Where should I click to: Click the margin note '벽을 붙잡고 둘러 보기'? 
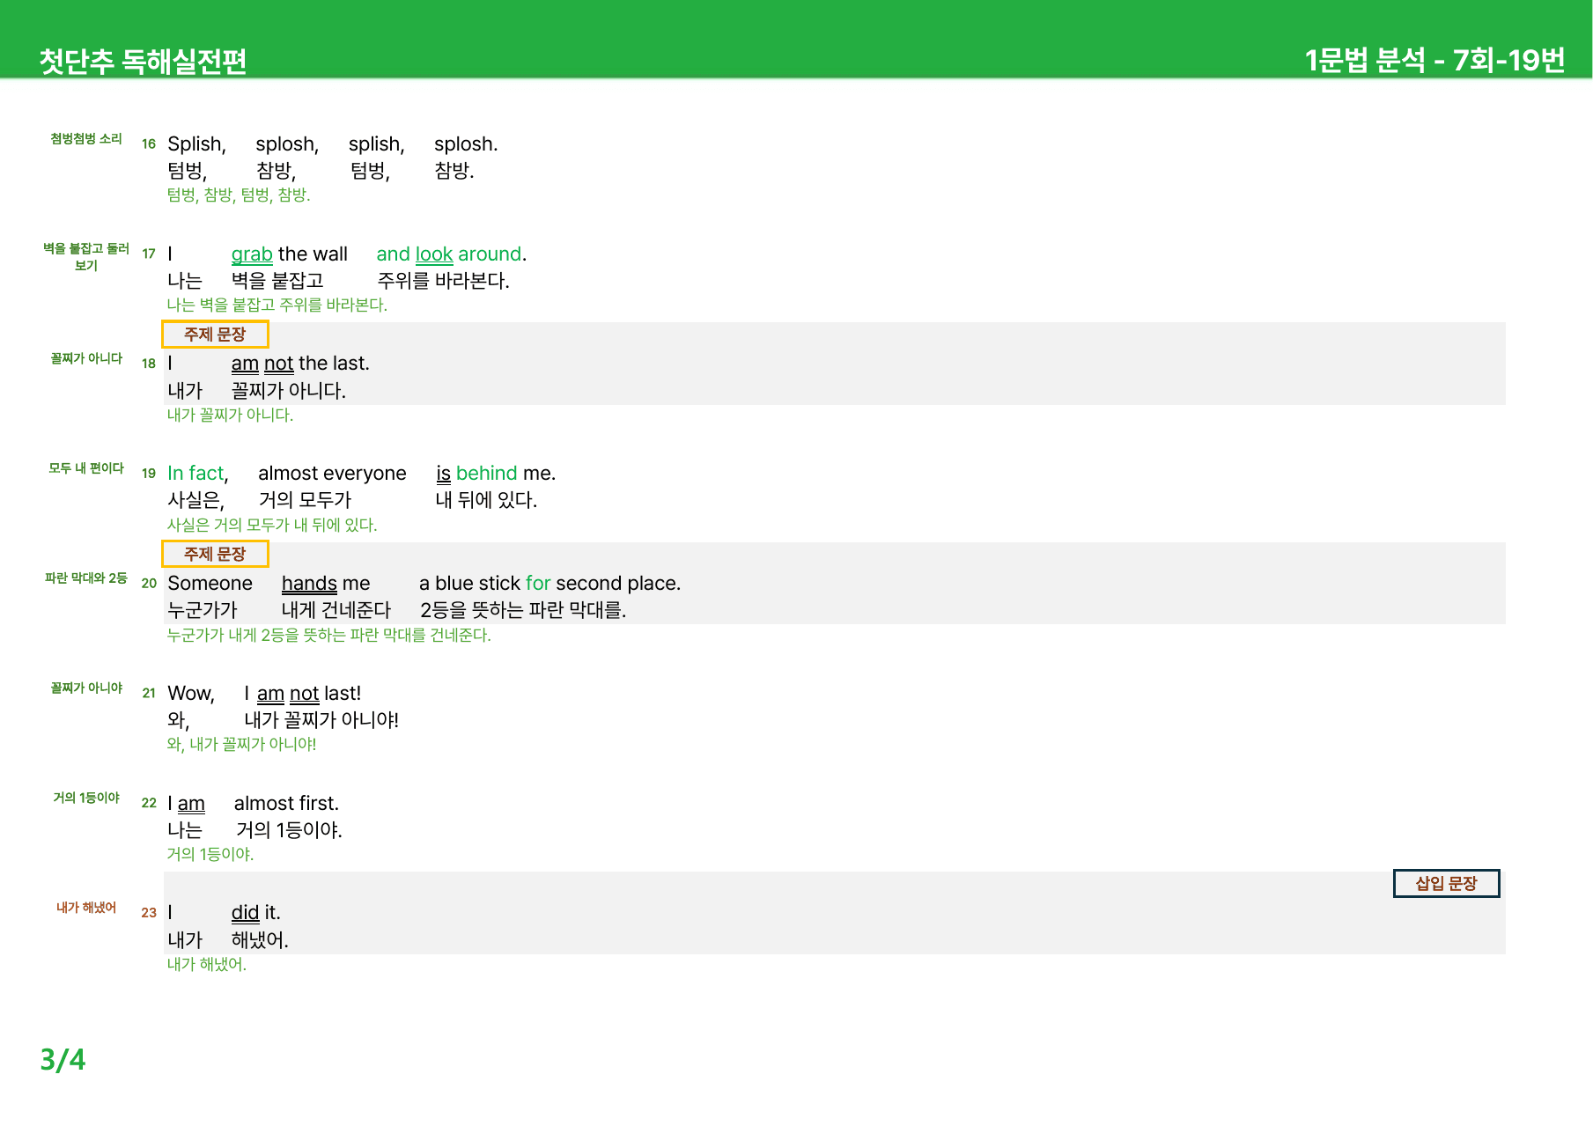pyautogui.click(x=86, y=256)
